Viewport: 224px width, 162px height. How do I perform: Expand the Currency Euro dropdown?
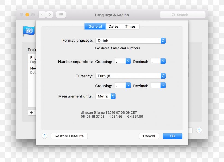coord(130,76)
